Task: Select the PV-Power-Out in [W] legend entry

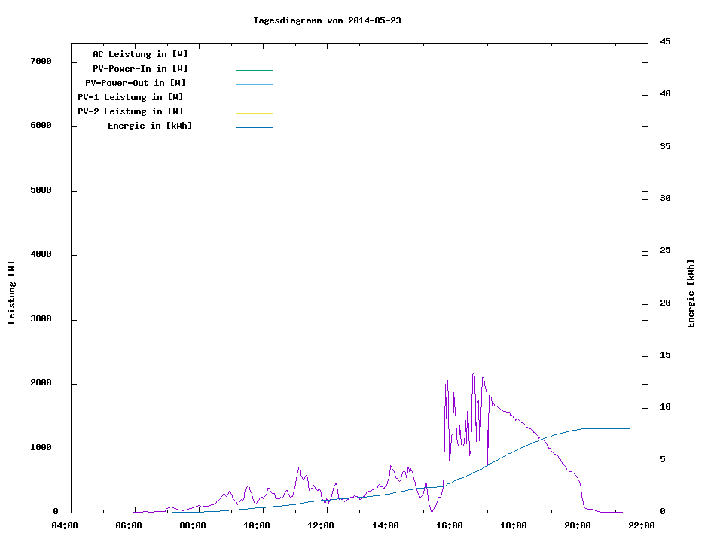Action: (136, 83)
